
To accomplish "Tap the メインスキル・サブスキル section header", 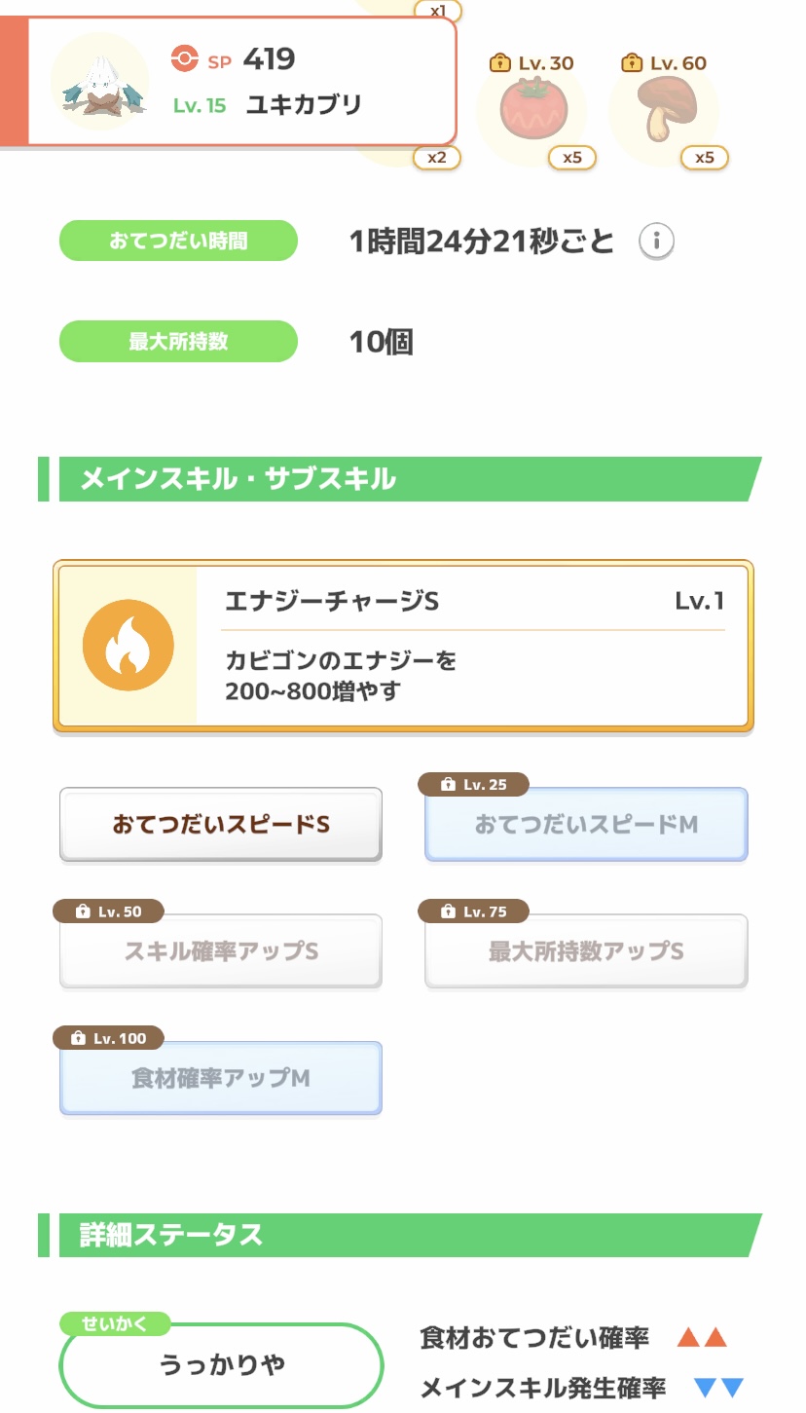I will (399, 479).
